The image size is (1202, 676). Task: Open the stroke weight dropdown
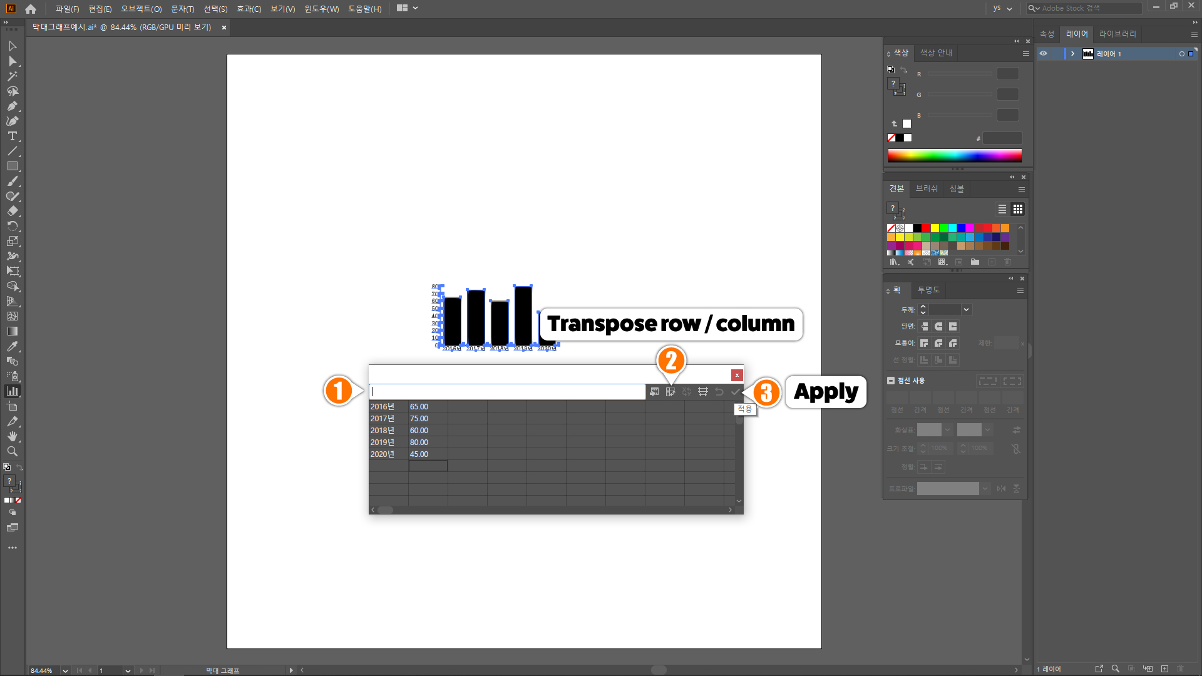pyautogui.click(x=966, y=310)
